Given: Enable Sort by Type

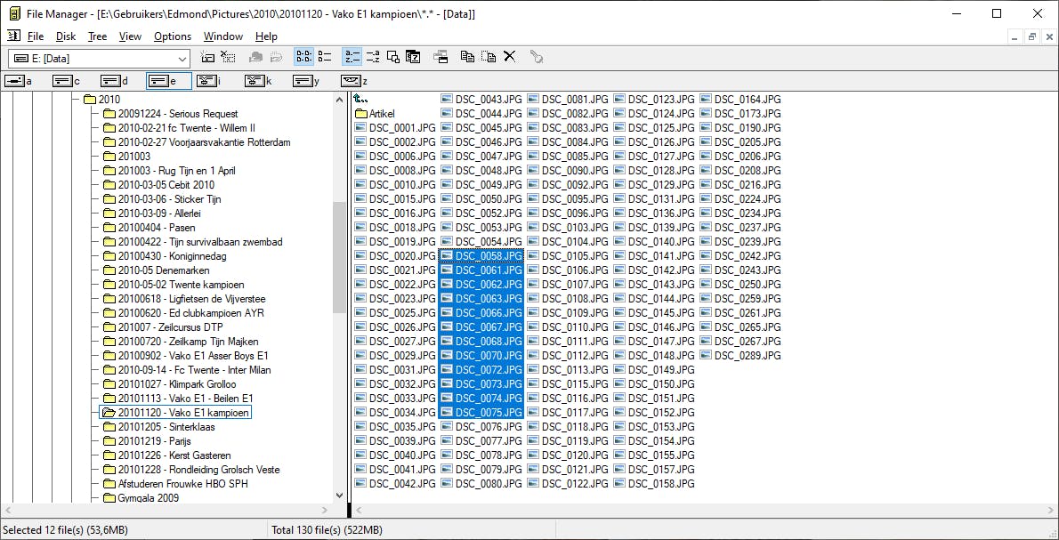Looking at the screenshot, I should [373, 57].
